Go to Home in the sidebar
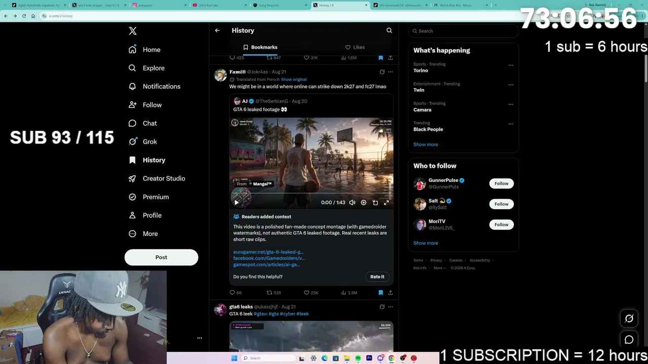This screenshot has width=648, height=364. (x=144, y=50)
